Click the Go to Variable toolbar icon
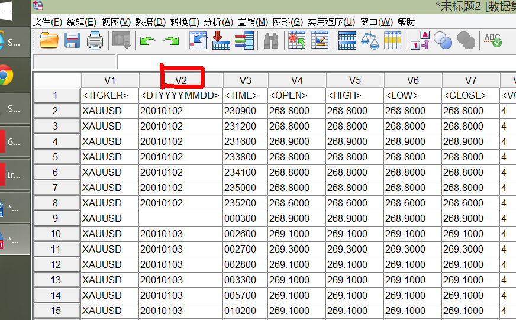 tap(221, 41)
